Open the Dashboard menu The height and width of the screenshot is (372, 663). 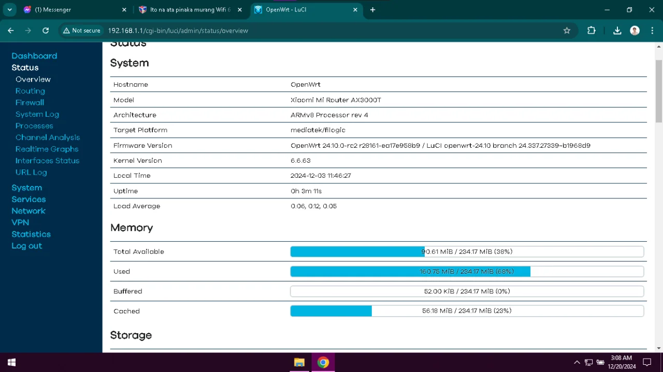(x=34, y=56)
